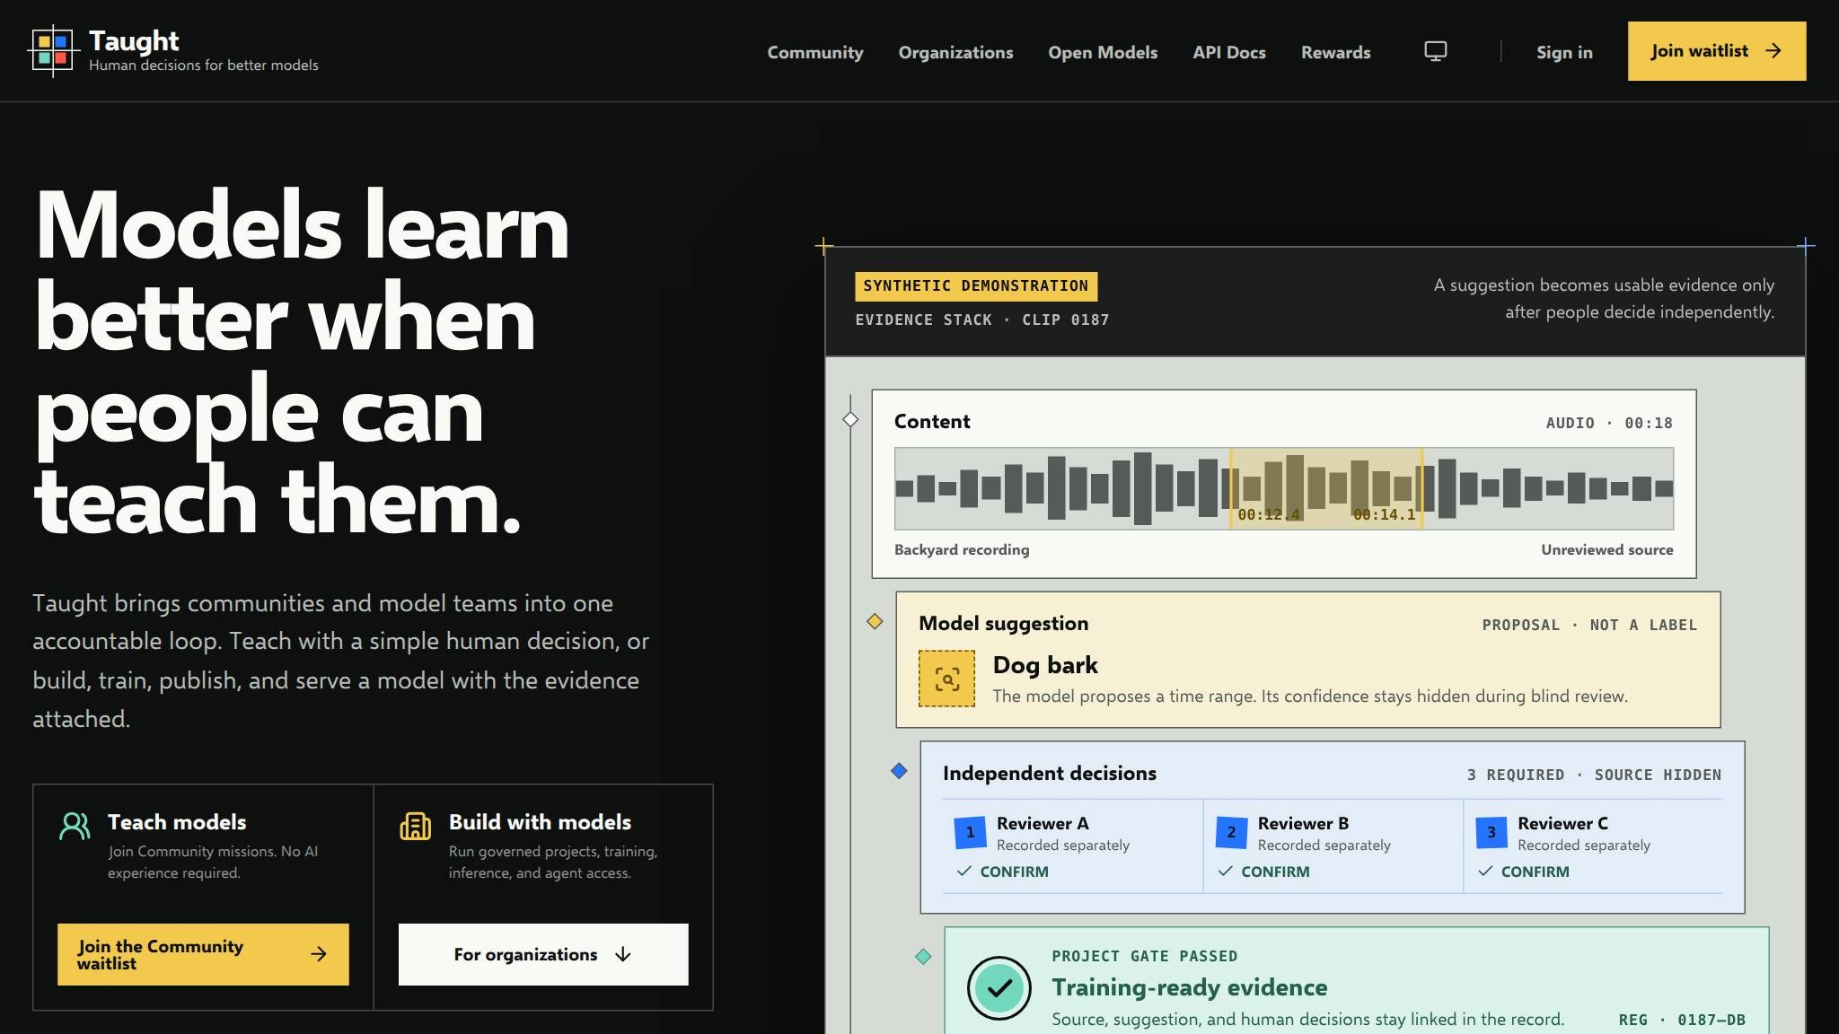Open the Community nav item
Viewport: 1839px width, 1034px height.
coord(814,52)
